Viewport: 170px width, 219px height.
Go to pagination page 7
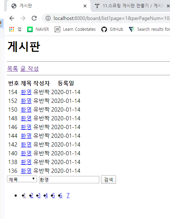[x=68, y=195]
